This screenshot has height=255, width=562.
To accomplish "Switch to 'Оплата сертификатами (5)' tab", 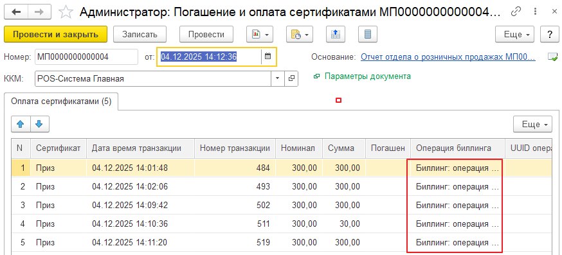I will point(61,101).
